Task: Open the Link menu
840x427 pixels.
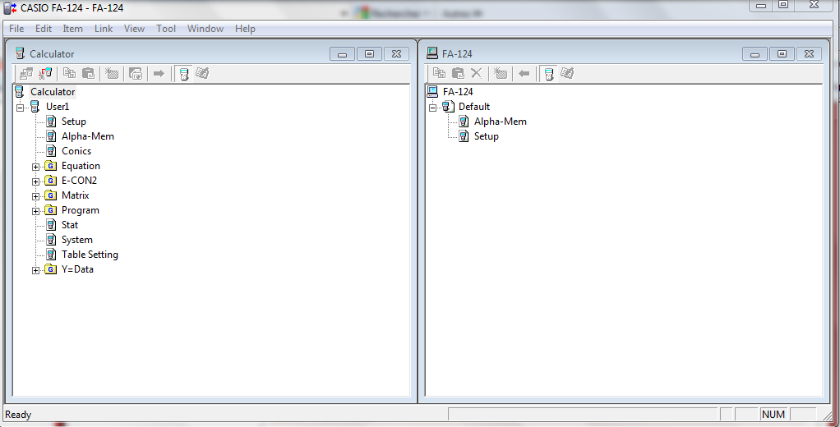Action: pyautogui.click(x=104, y=29)
